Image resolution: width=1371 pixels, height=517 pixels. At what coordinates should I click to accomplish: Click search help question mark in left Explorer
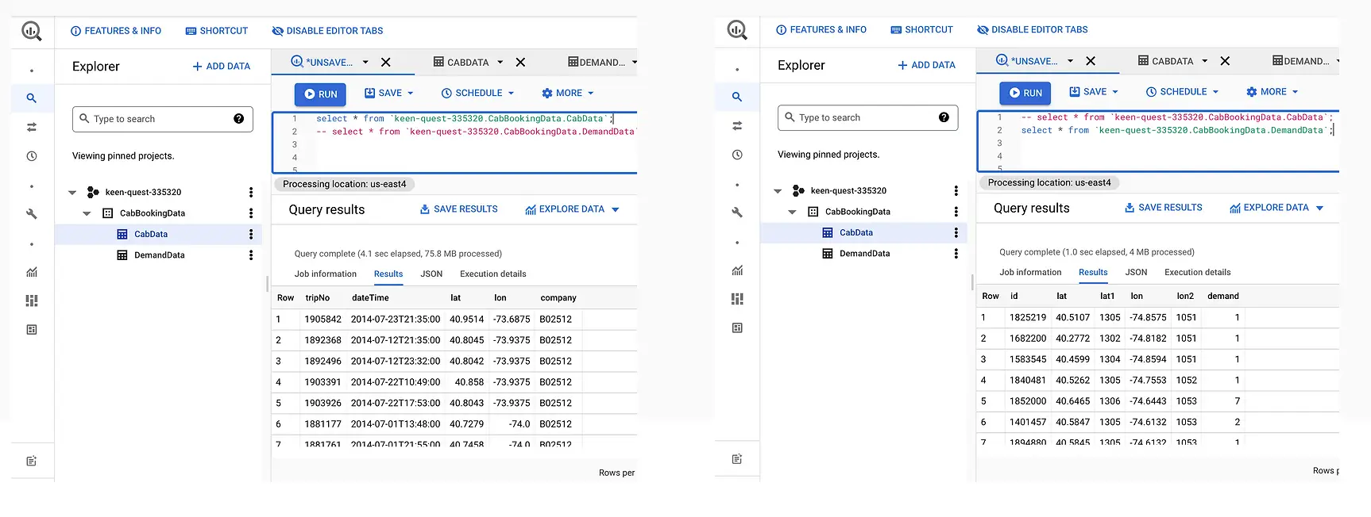pos(238,119)
